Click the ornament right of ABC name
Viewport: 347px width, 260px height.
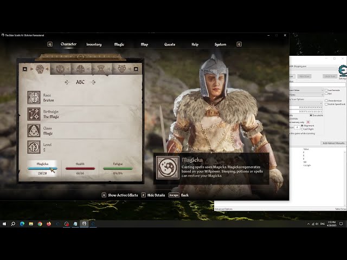[94, 82]
